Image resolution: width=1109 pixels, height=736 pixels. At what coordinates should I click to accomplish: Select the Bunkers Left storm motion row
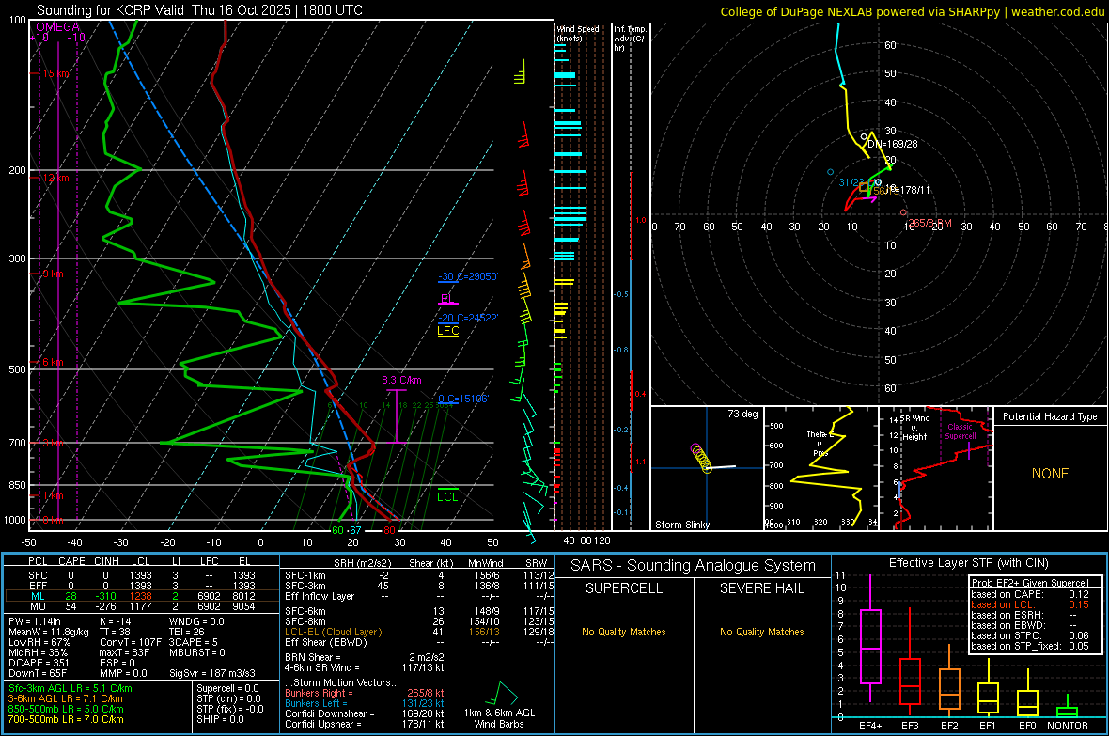coord(365,703)
